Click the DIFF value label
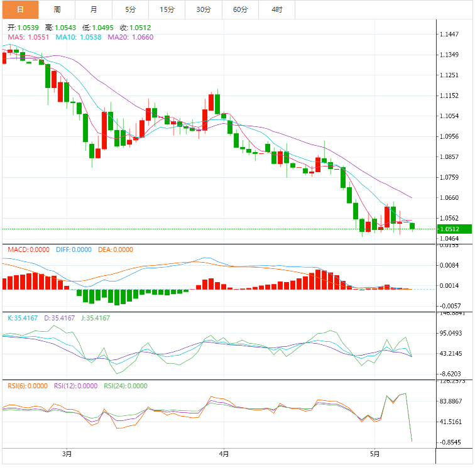475x470 pixels. (74, 249)
